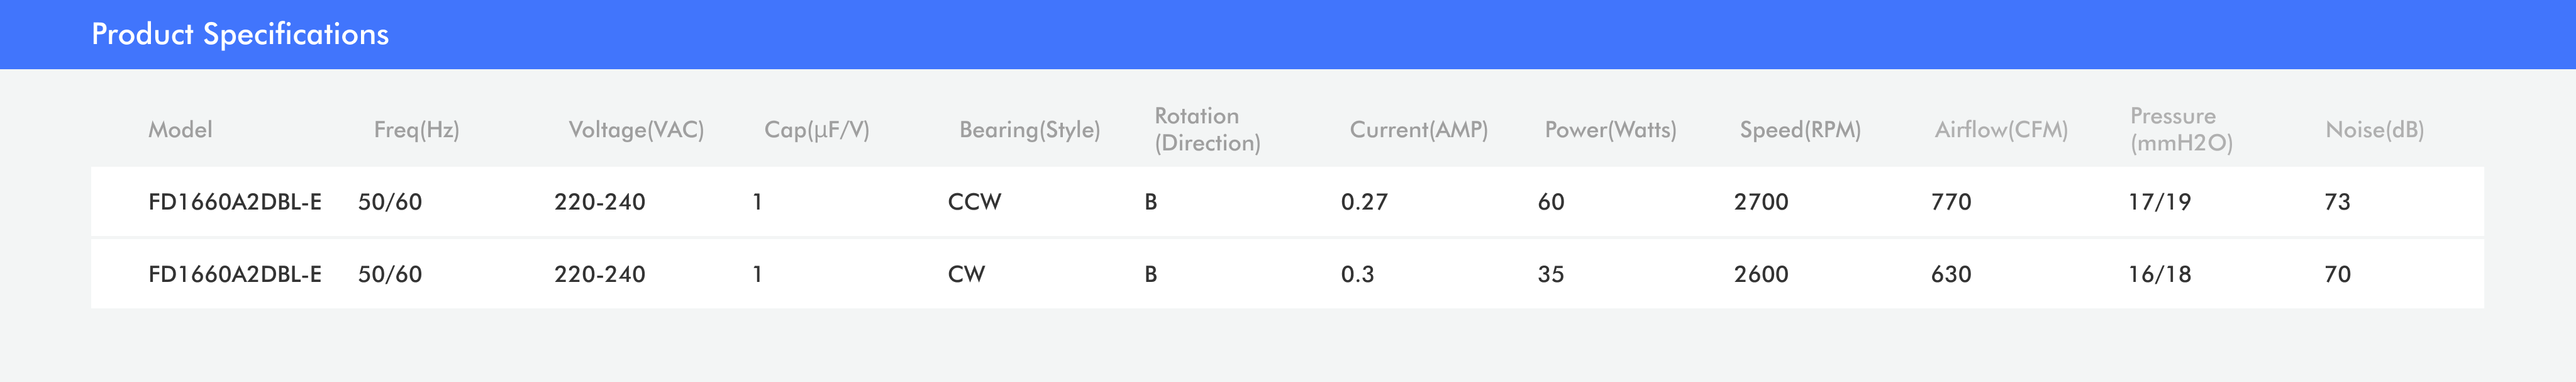Select the Speed(RPM) column header
This screenshot has width=2576, height=382.
tap(1800, 130)
